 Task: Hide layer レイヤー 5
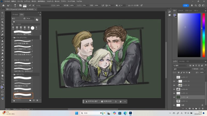pyautogui.click(x=174, y=93)
